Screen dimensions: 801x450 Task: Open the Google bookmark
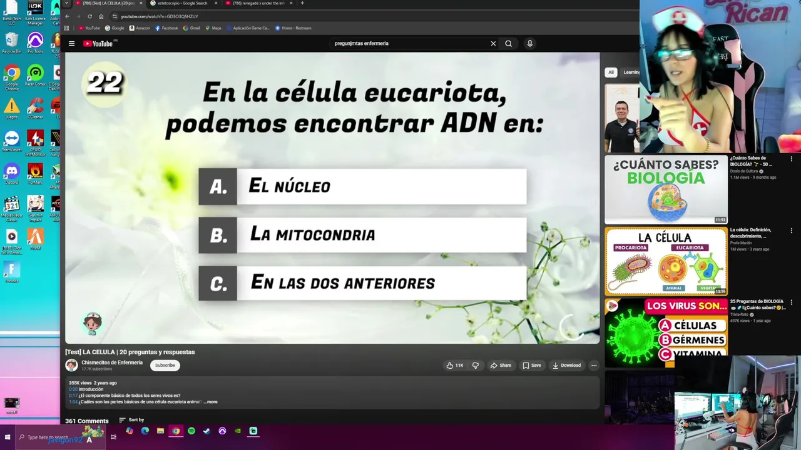click(115, 28)
